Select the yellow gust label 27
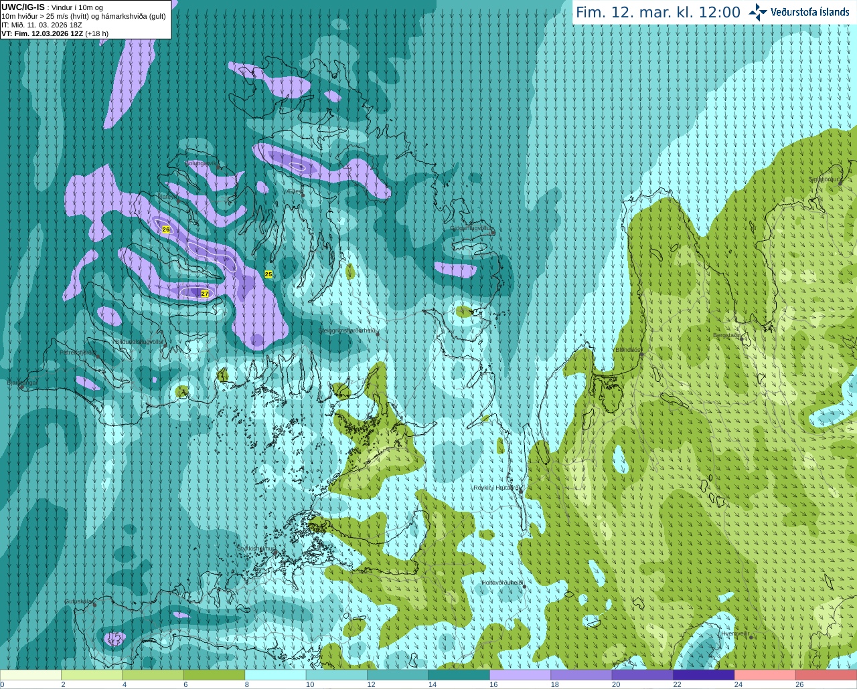This screenshot has height=689, width=857. click(x=205, y=294)
